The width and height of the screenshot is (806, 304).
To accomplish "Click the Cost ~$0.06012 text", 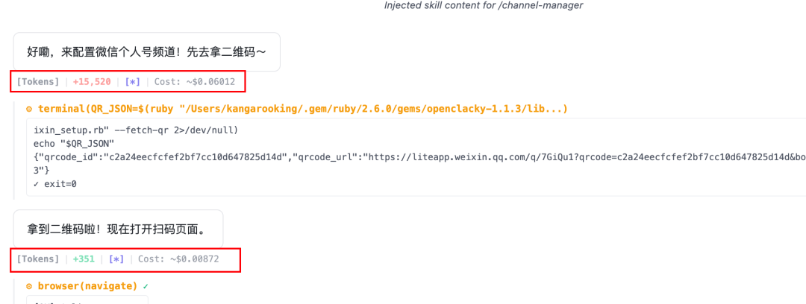I will (195, 82).
